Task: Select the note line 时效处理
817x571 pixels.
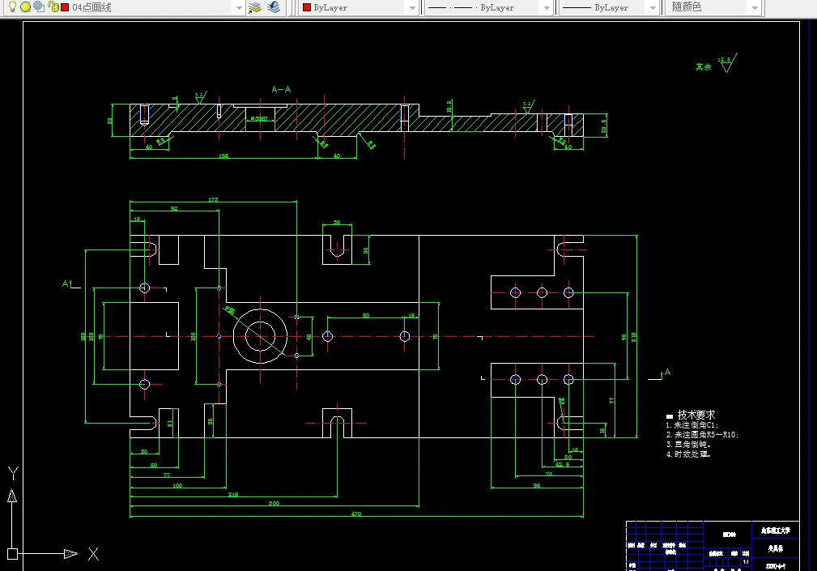Action: 687,454
